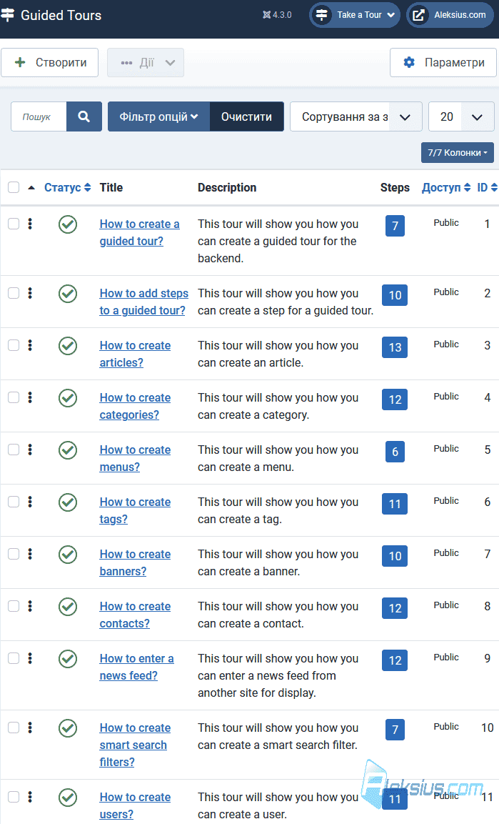This screenshot has height=824, width=499.
Task: Sort the table by Доступ column
Action: (446, 188)
